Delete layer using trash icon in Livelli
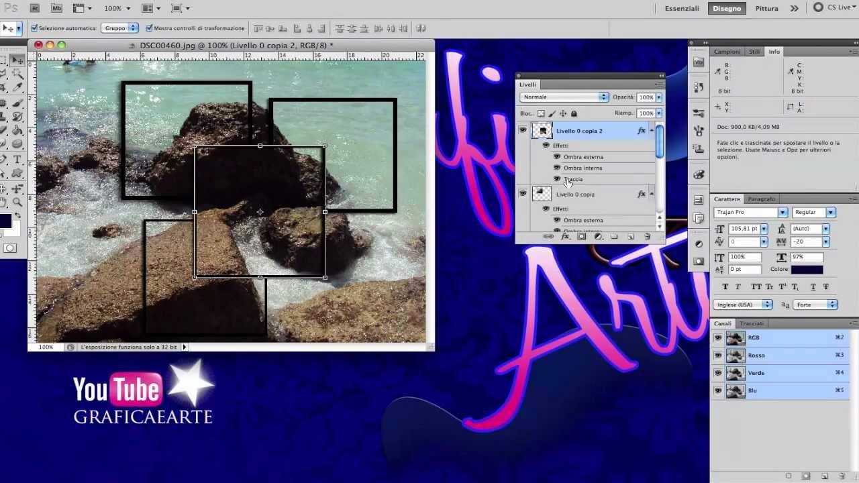 click(647, 237)
